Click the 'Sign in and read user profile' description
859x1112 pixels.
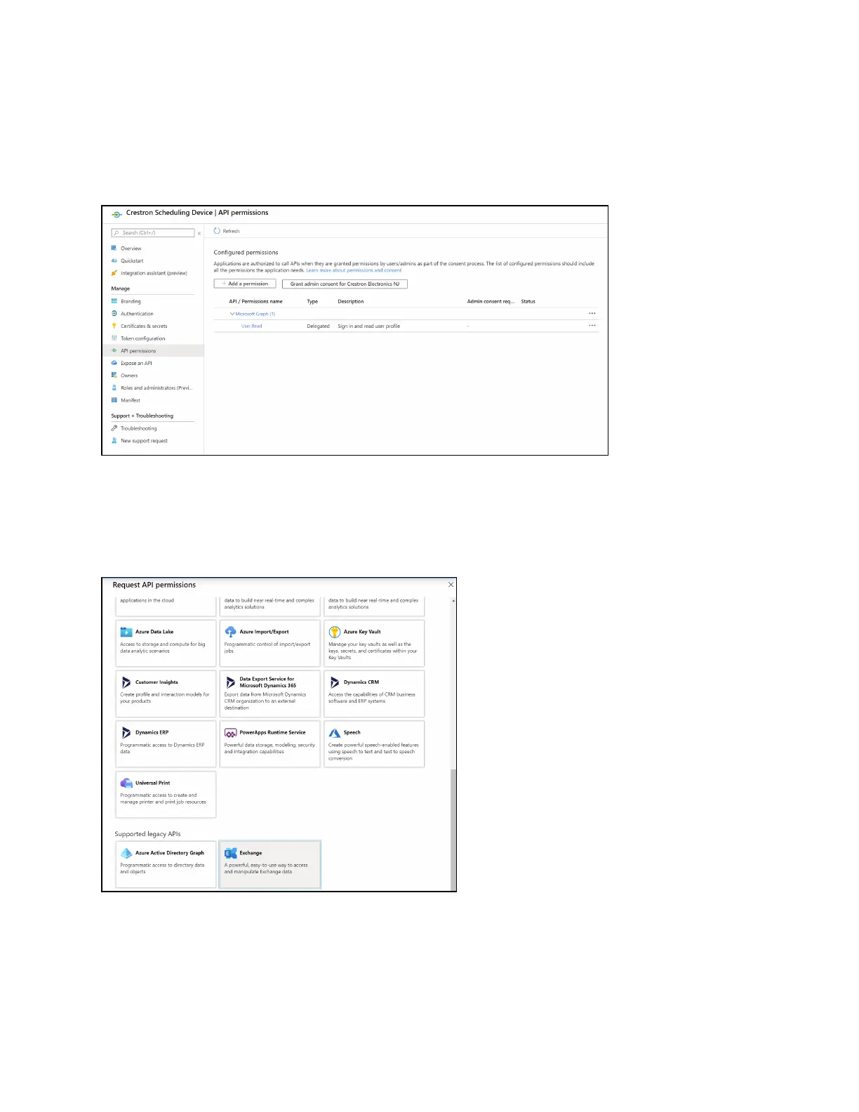(368, 326)
